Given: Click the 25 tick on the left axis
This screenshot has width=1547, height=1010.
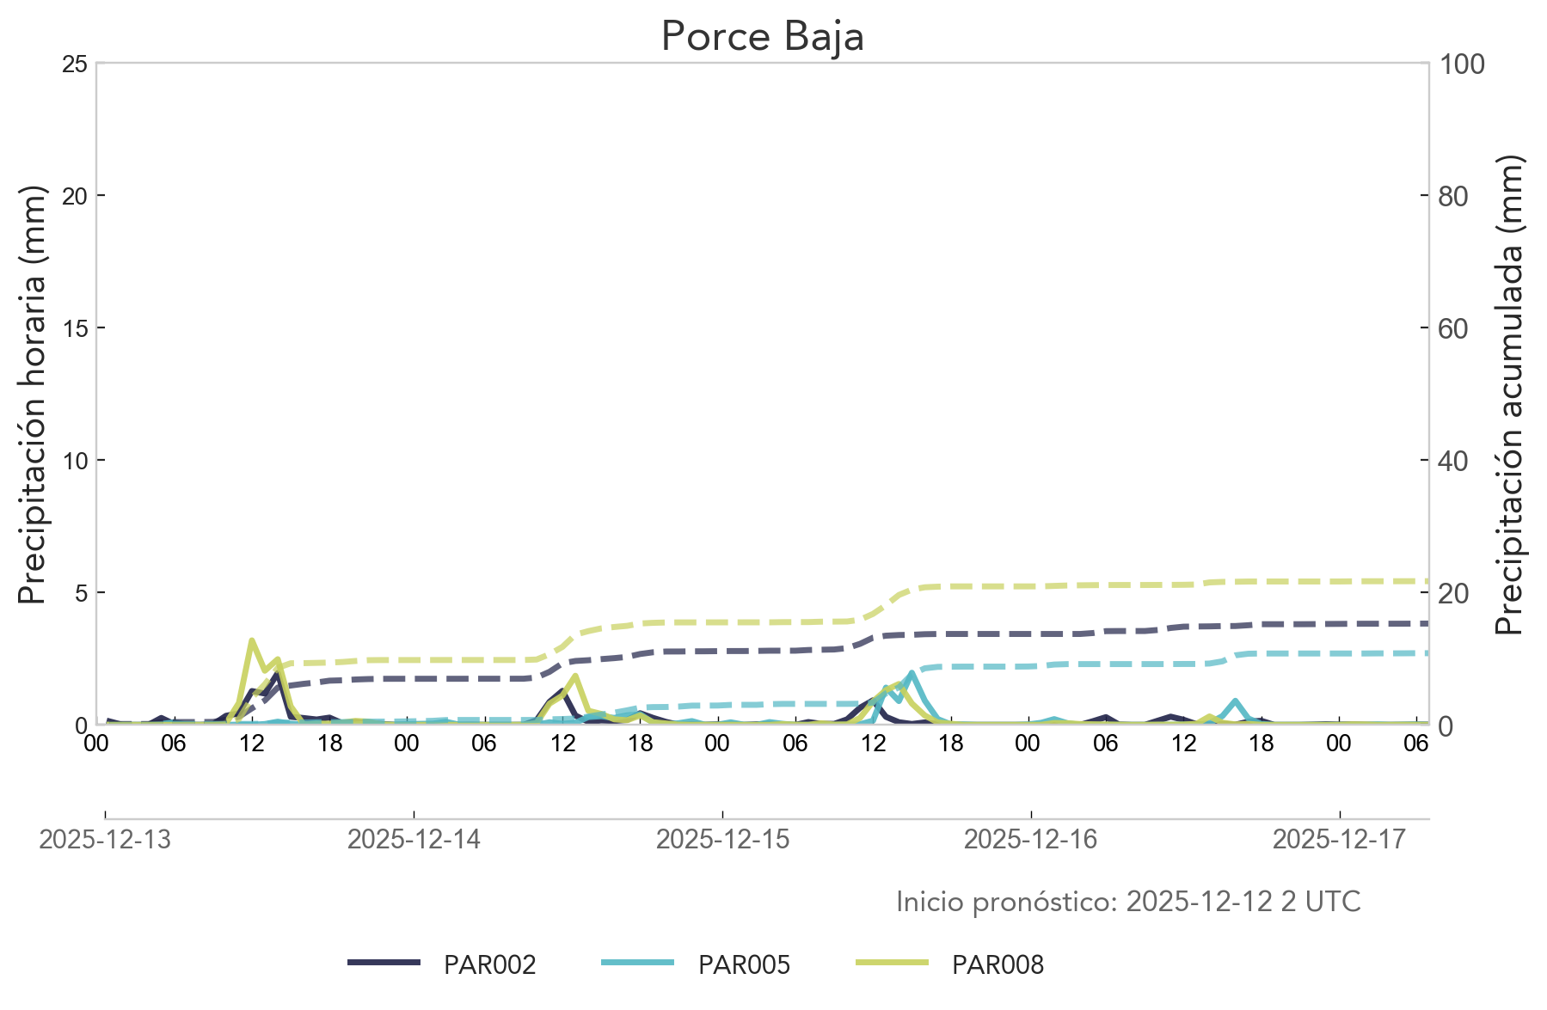Looking at the screenshot, I should coord(76,64).
